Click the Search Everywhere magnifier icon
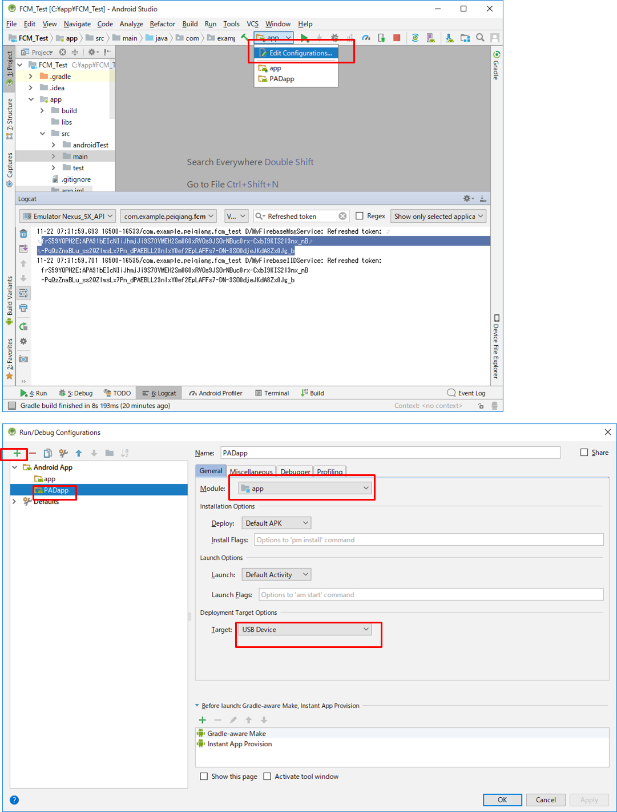 tap(480, 38)
